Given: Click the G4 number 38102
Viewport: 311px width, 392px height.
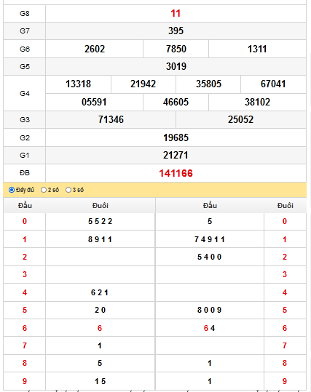Looking at the screenshot, I should point(257,102).
